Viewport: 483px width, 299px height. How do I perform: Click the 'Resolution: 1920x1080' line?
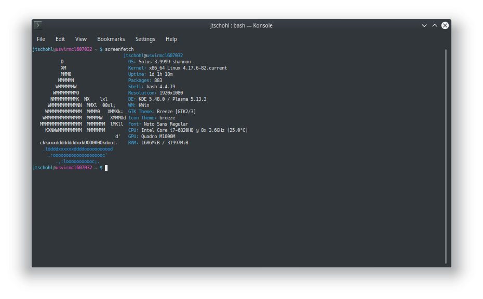(156, 93)
